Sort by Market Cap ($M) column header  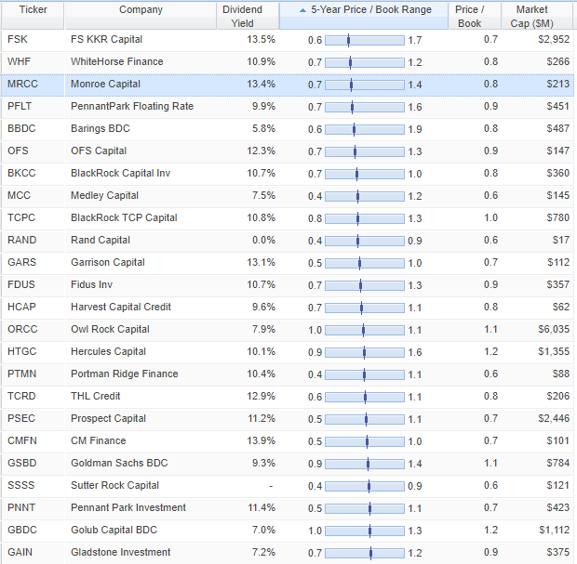pyautogui.click(x=537, y=16)
